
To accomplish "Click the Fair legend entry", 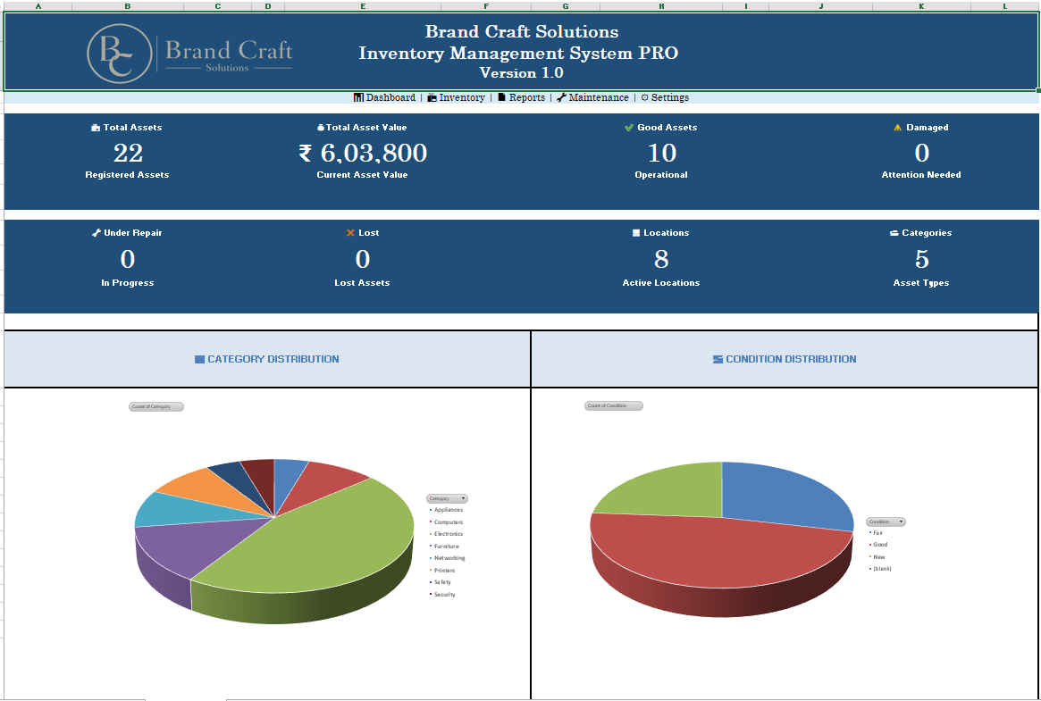I will pos(877,533).
